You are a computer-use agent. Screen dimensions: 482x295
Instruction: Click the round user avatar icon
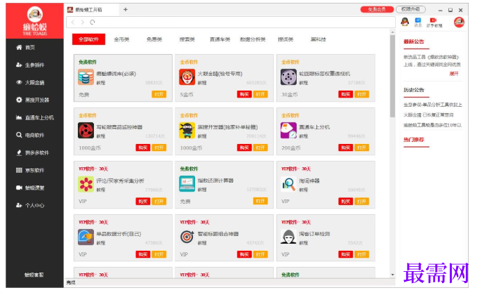(459, 22)
